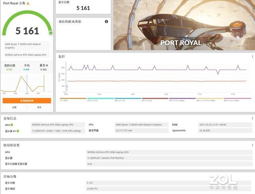Screen dimensions: 255x194
Task: Click the 预估的游戏效能 heading
Action: pos(70,21)
